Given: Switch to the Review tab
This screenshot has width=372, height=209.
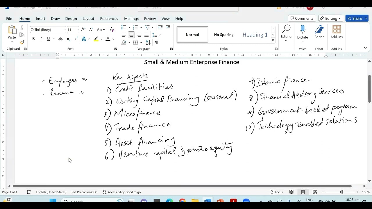Looking at the screenshot, I should click(150, 19).
